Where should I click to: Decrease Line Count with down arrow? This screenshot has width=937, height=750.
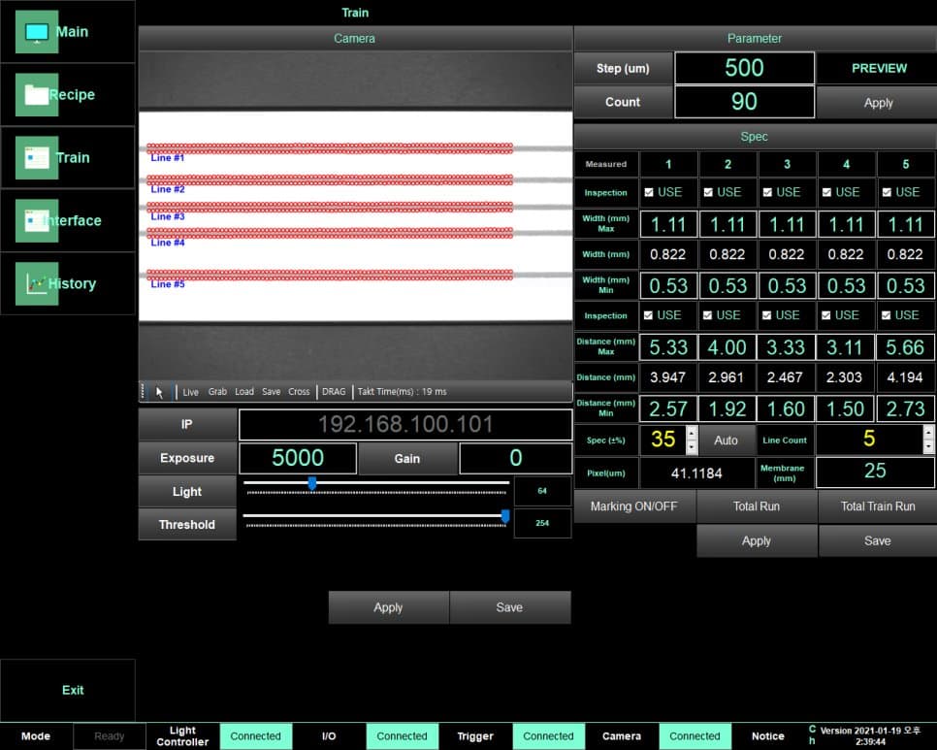(928, 446)
